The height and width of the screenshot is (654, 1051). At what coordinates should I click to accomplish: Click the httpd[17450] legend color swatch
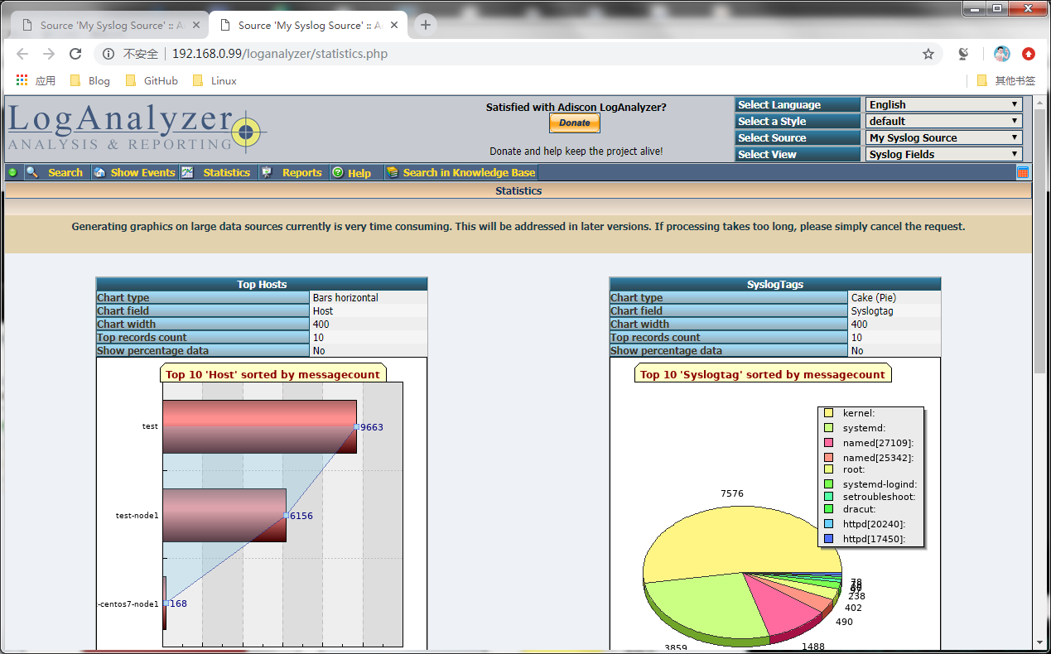click(x=828, y=539)
